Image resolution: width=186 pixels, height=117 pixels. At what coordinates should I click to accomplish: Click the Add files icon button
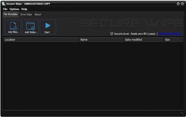pos(13,27)
